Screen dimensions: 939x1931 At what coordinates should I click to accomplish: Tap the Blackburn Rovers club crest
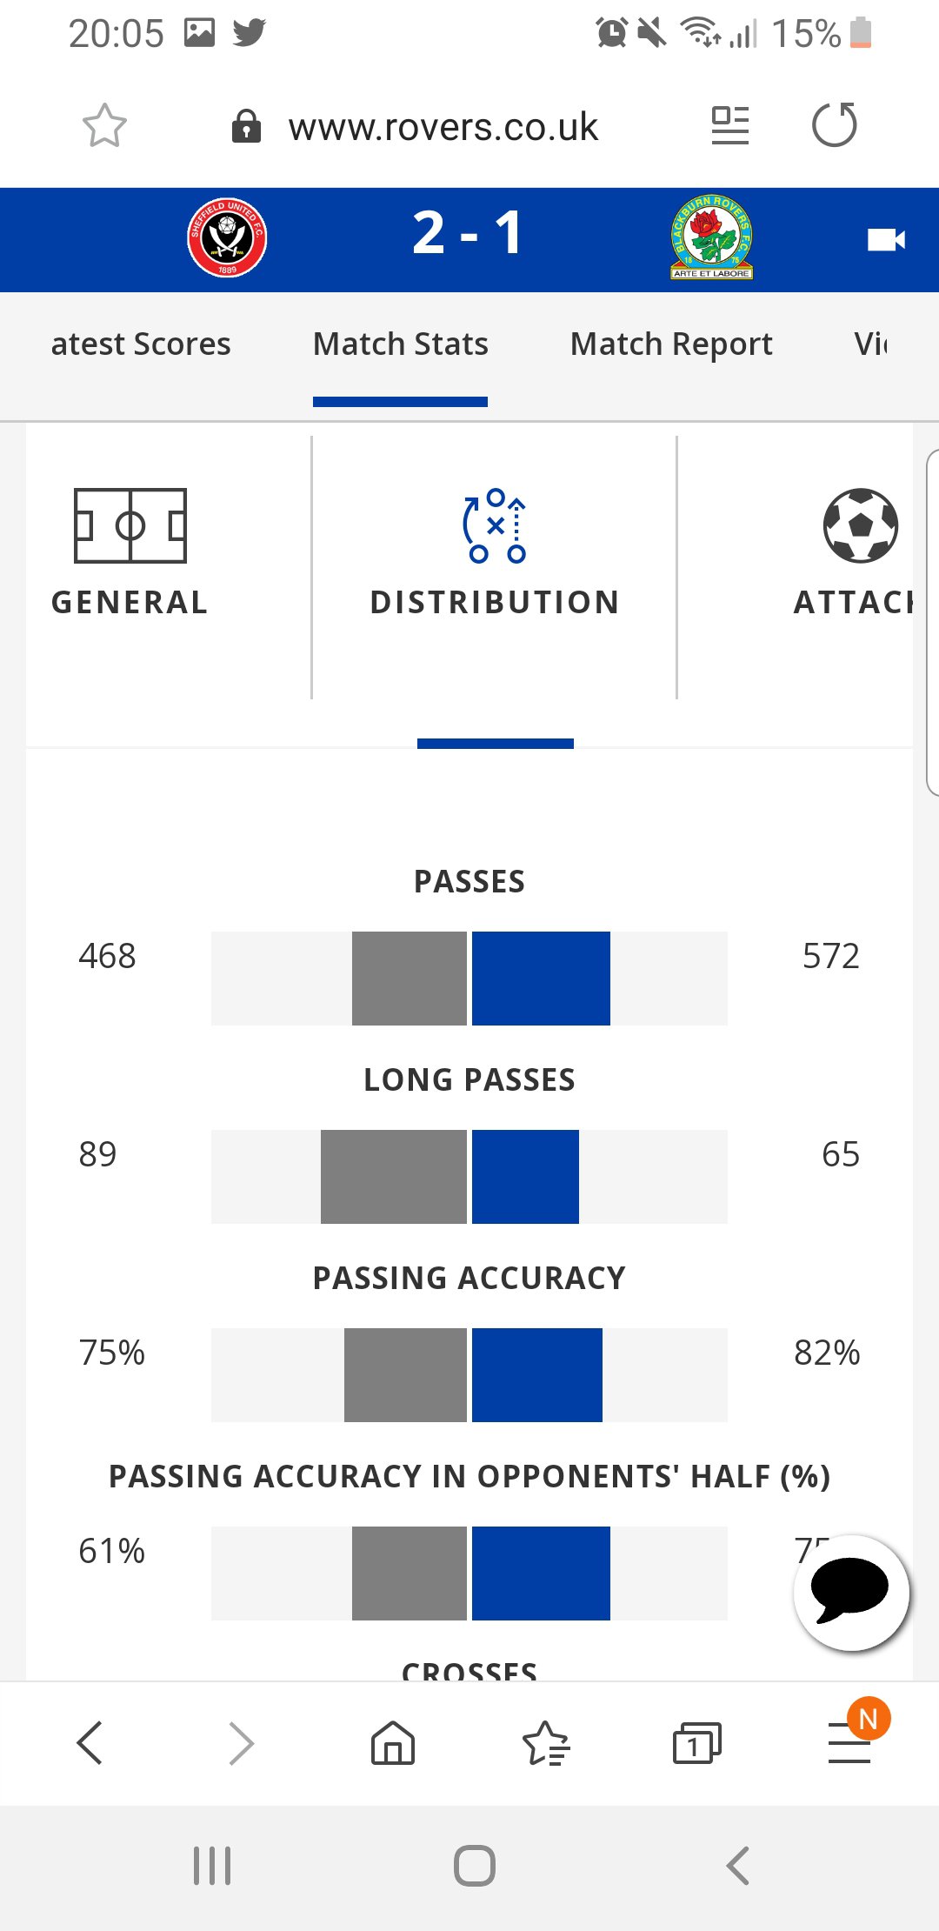pyautogui.click(x=712, y=237)
